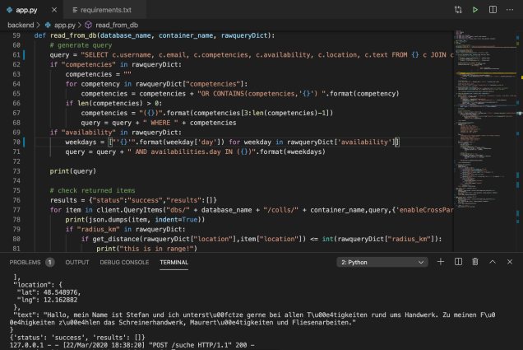Viewport: 523px width, 350px height.
Task: Open the Problems panel tab
Action: [x=25, y=262]
